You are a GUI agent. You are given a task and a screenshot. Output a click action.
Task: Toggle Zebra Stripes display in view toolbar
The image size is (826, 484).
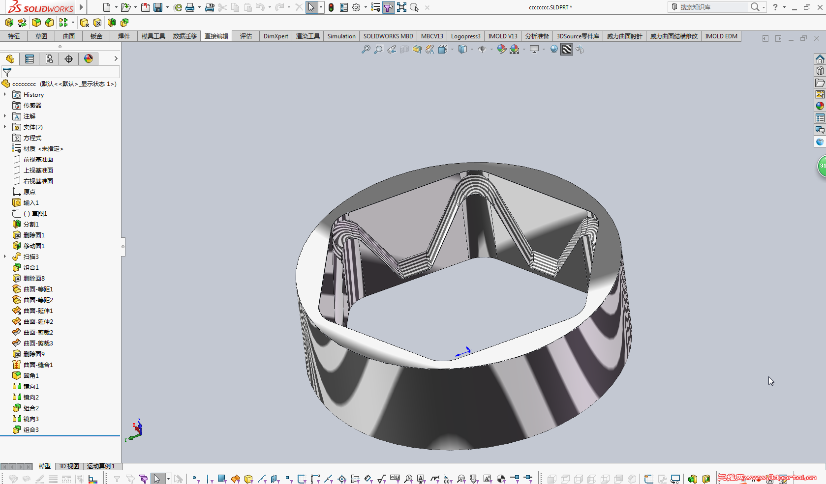(567, 49)
